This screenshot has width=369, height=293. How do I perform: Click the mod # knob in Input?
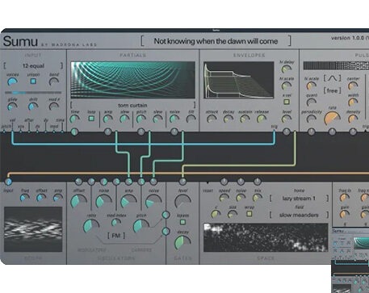54,107
